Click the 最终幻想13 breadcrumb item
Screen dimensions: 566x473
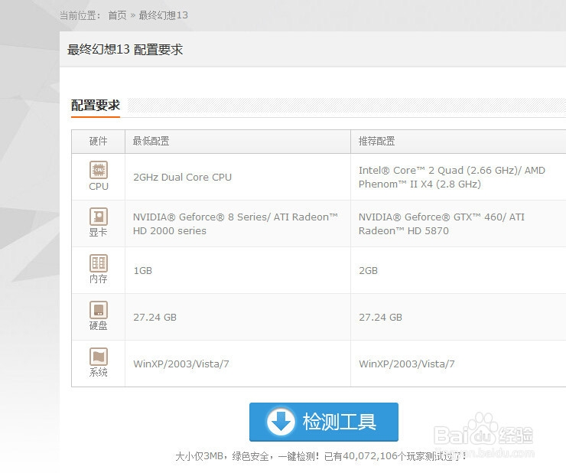coord(163,15)
